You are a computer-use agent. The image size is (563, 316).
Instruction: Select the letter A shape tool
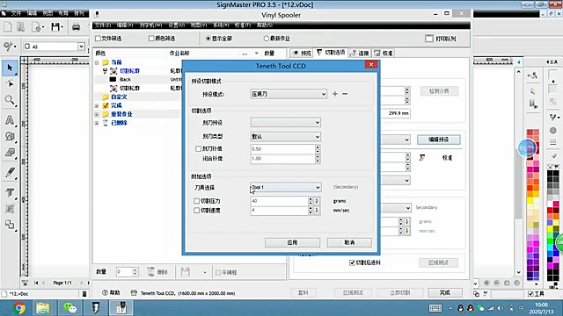pyautogui.click(x=10, y=120)
